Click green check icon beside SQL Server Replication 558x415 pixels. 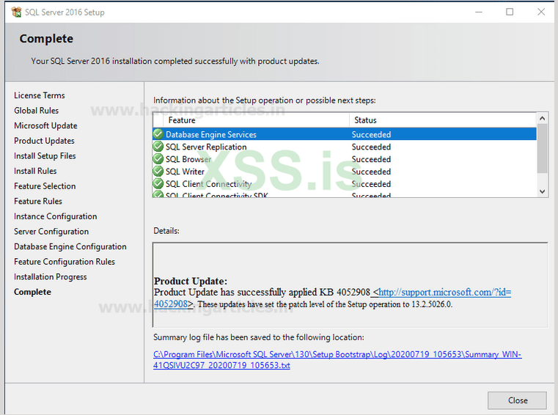pos(158,147)
